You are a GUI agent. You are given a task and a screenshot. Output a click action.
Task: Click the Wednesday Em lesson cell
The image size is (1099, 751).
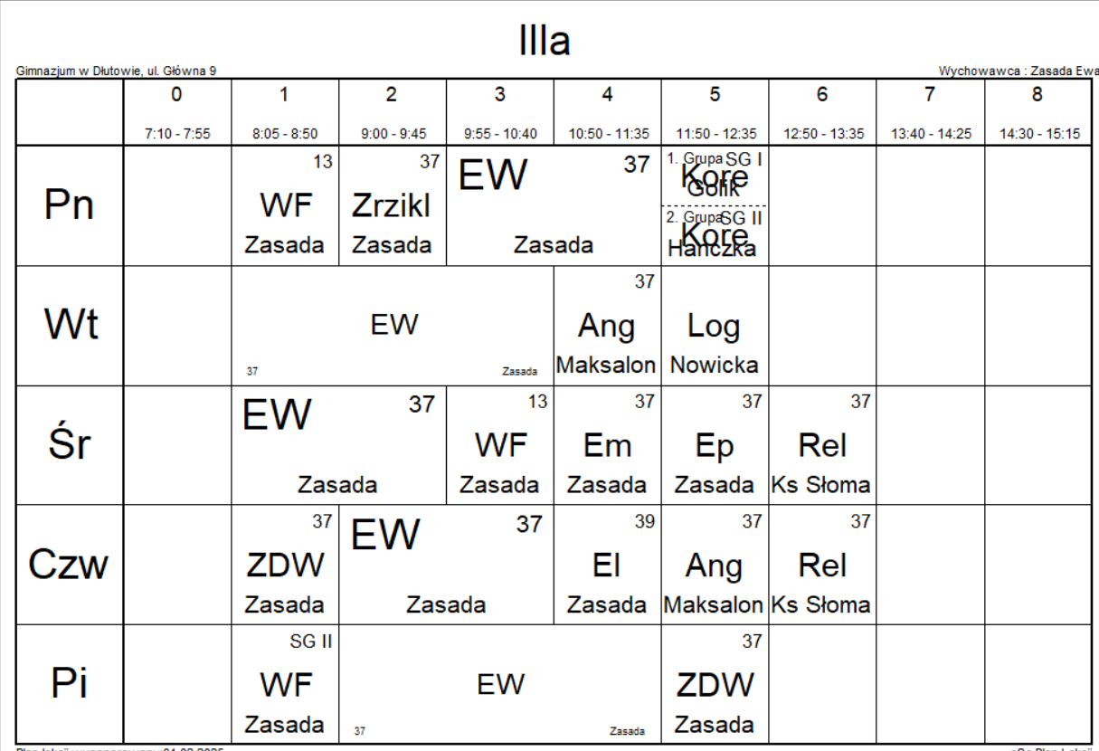[607, 445]
